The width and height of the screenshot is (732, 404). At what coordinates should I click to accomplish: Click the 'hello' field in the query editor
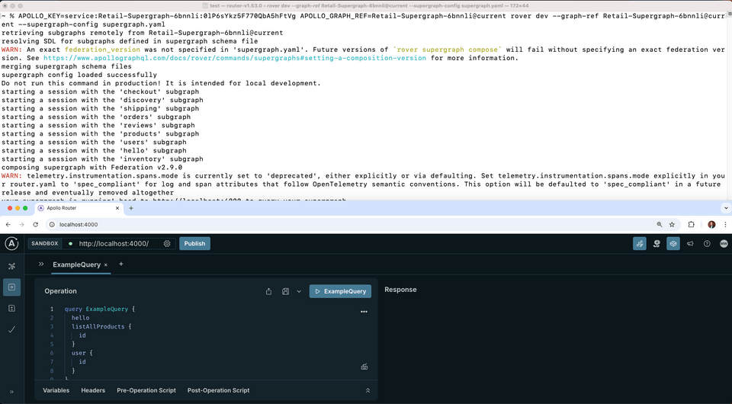pyautogui.click(x=80, y=318)
